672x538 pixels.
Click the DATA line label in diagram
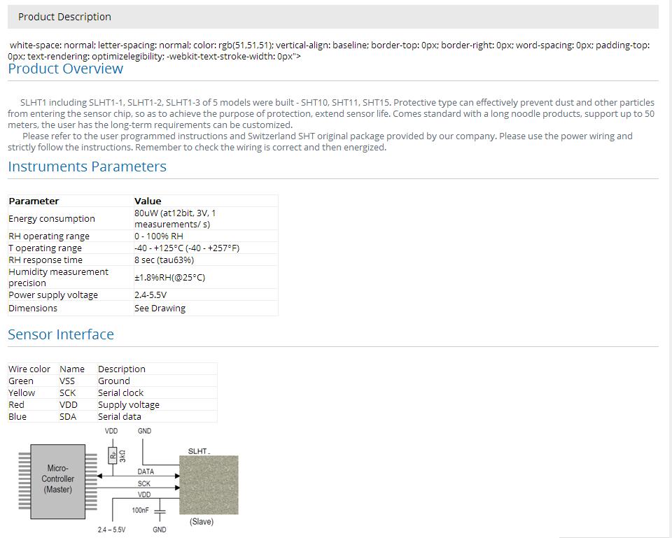[146, 472]
